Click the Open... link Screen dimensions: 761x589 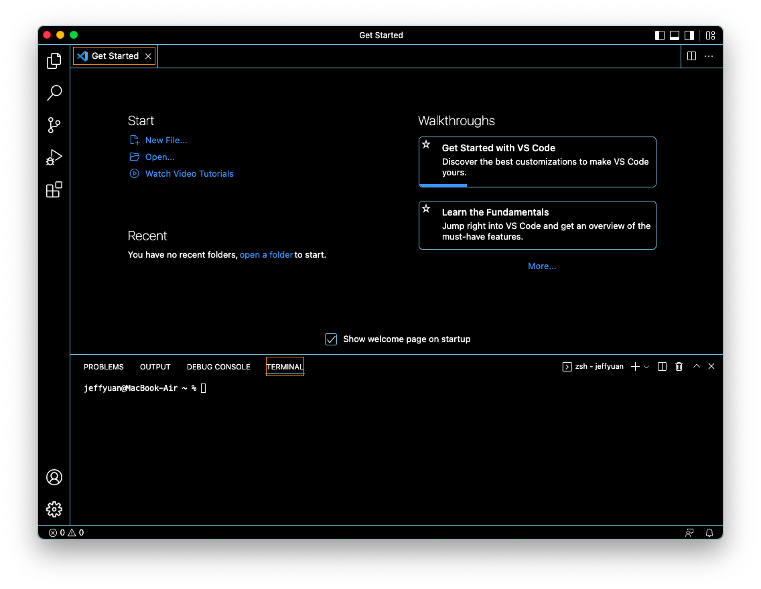tap(159, 157)
